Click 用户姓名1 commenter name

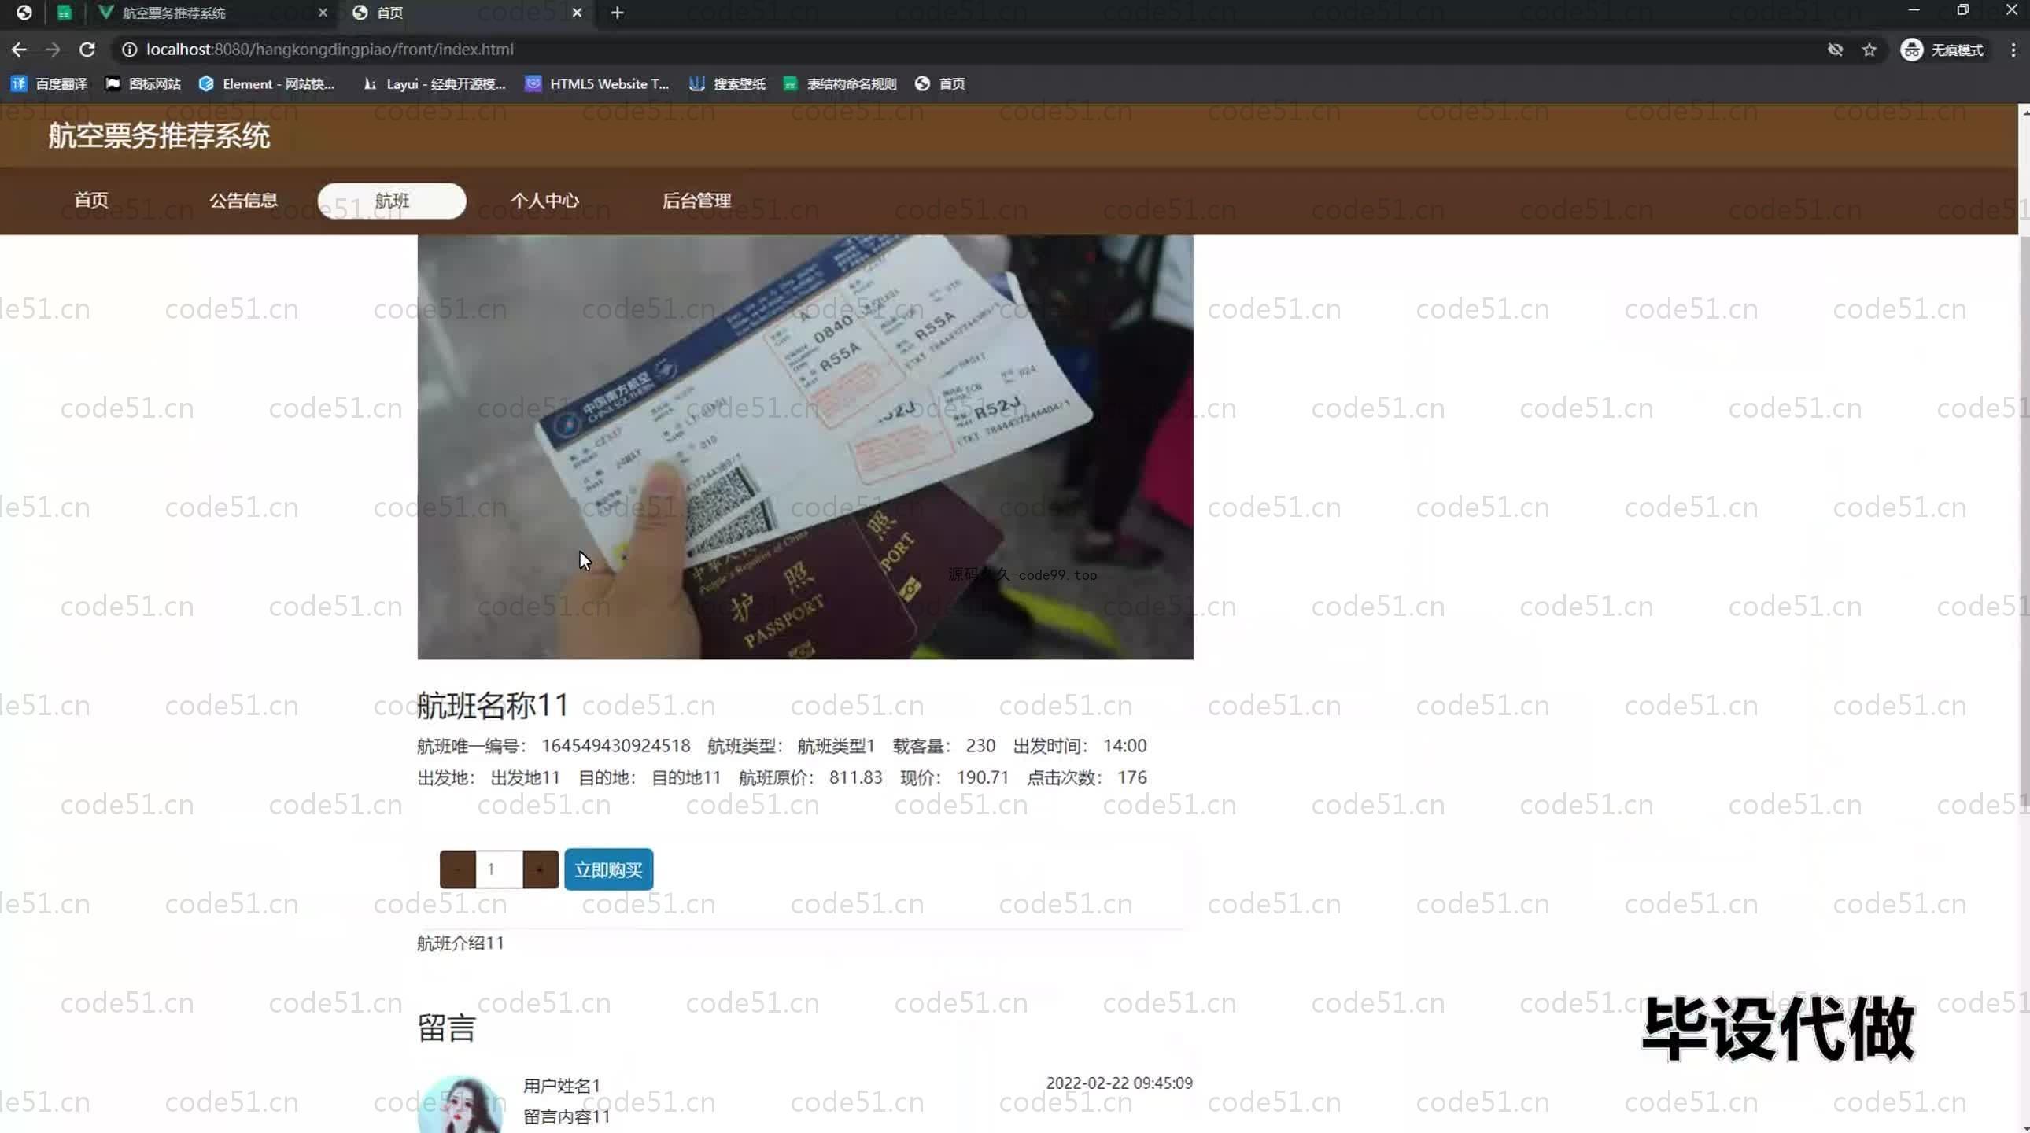click(562, 1086)
